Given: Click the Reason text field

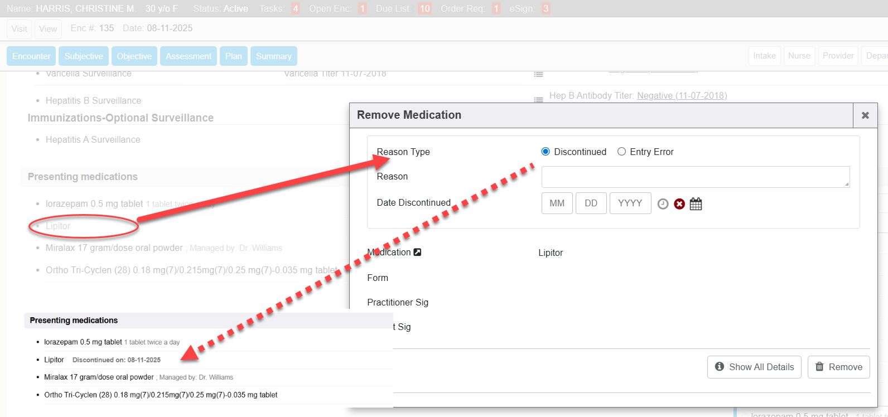Looking at the screenshot, I should (x=695, y=177).
